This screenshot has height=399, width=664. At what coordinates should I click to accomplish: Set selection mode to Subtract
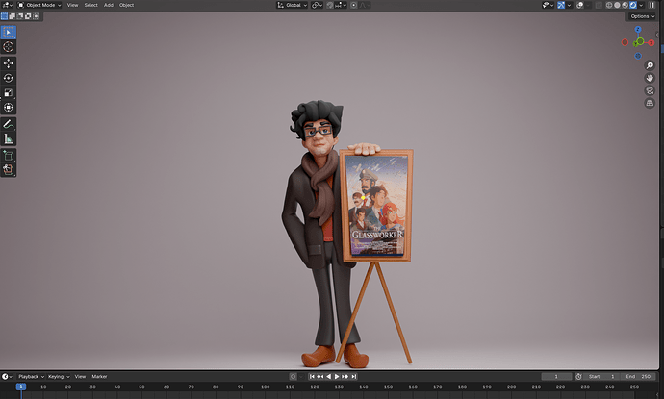(20, 16)
